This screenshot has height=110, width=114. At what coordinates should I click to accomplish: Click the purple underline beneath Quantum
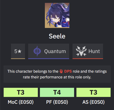point(49,59)
